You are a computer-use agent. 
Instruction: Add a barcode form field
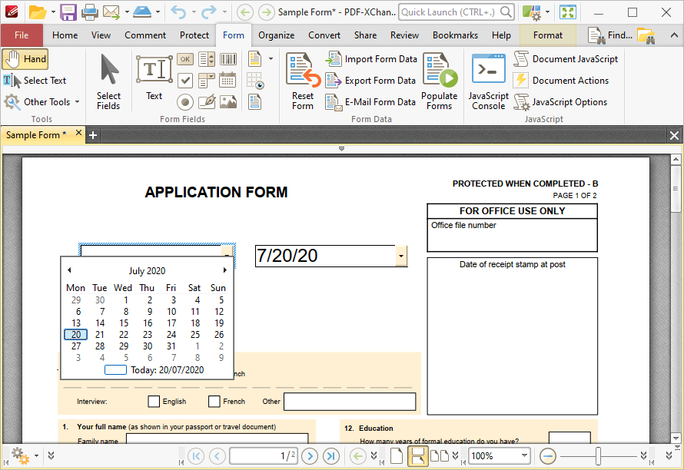227,59
